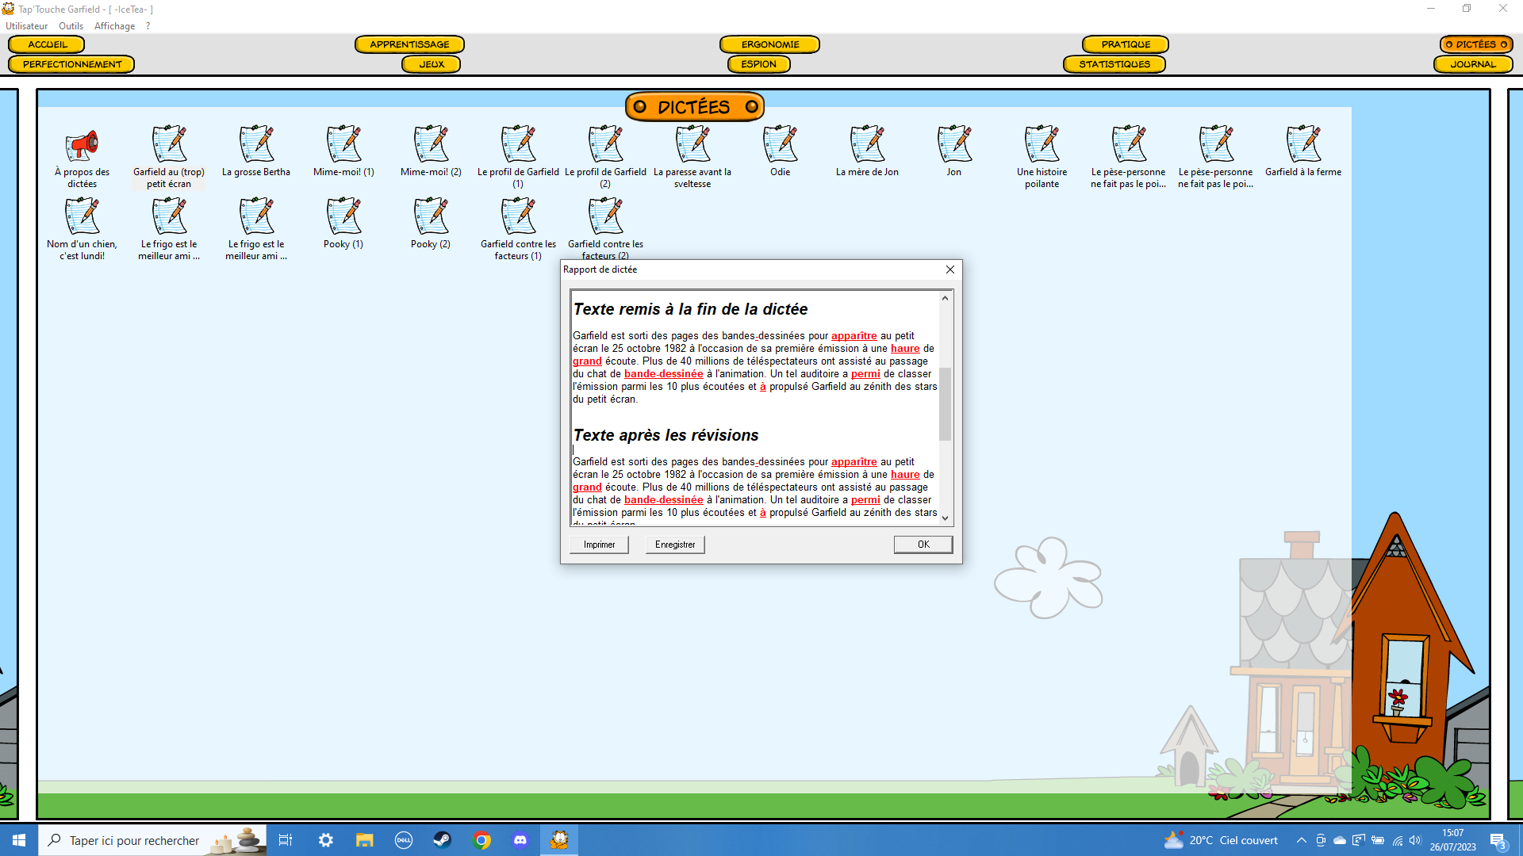Select 'Nom d'un chien, c'est lundi!' dictation

[x=82, y=230]
